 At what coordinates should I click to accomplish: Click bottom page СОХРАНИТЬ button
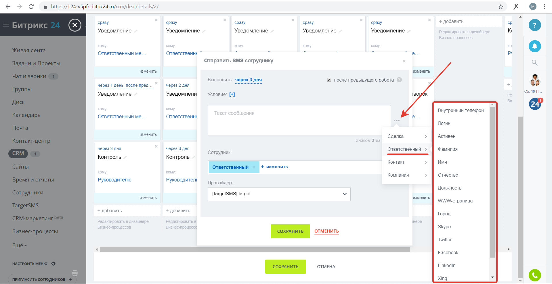click(286, 266)
